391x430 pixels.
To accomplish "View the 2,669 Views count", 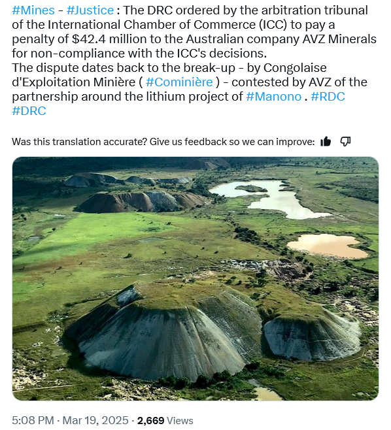I will point(165,420).
